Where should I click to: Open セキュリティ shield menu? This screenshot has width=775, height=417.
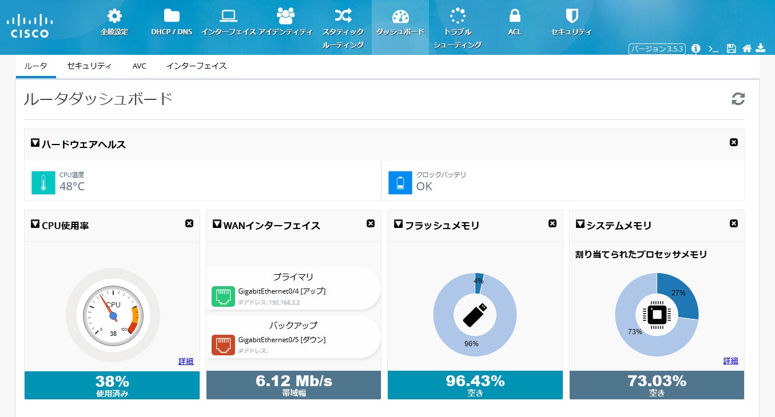[571, 22]
